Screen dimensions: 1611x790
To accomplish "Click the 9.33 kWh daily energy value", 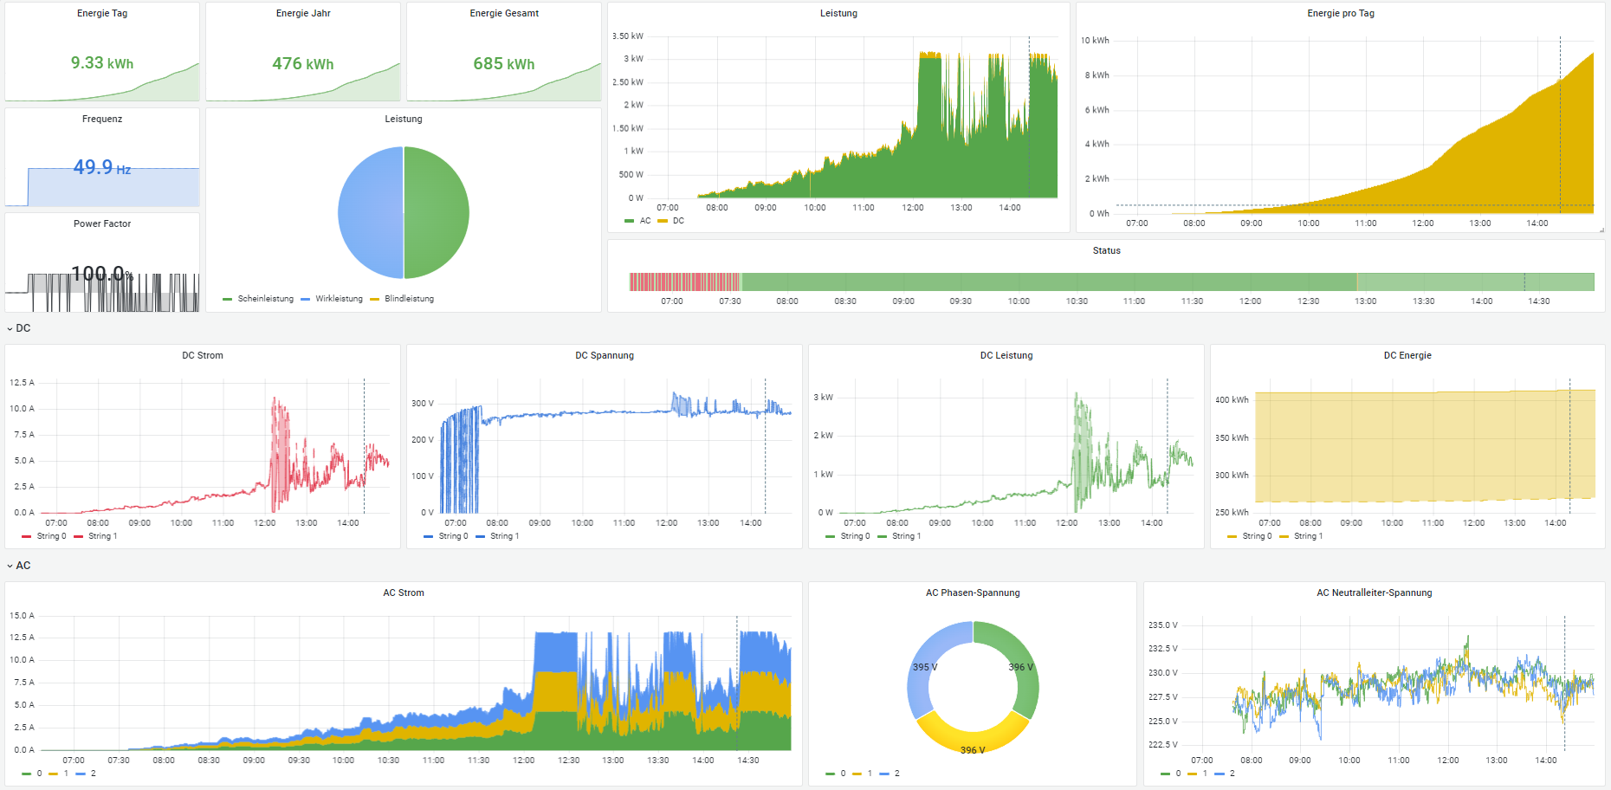I will coord(102,63).
